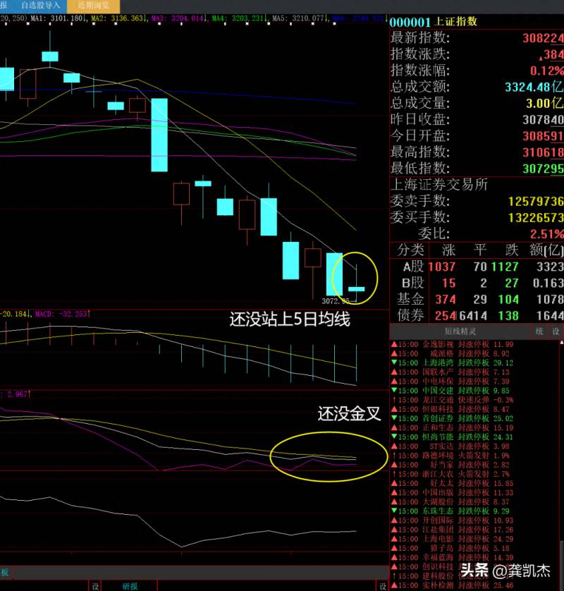Screen dimensions: 564x591
Task: Click the 统 statistics button in 短线精灵
Action: click(539, 331)
